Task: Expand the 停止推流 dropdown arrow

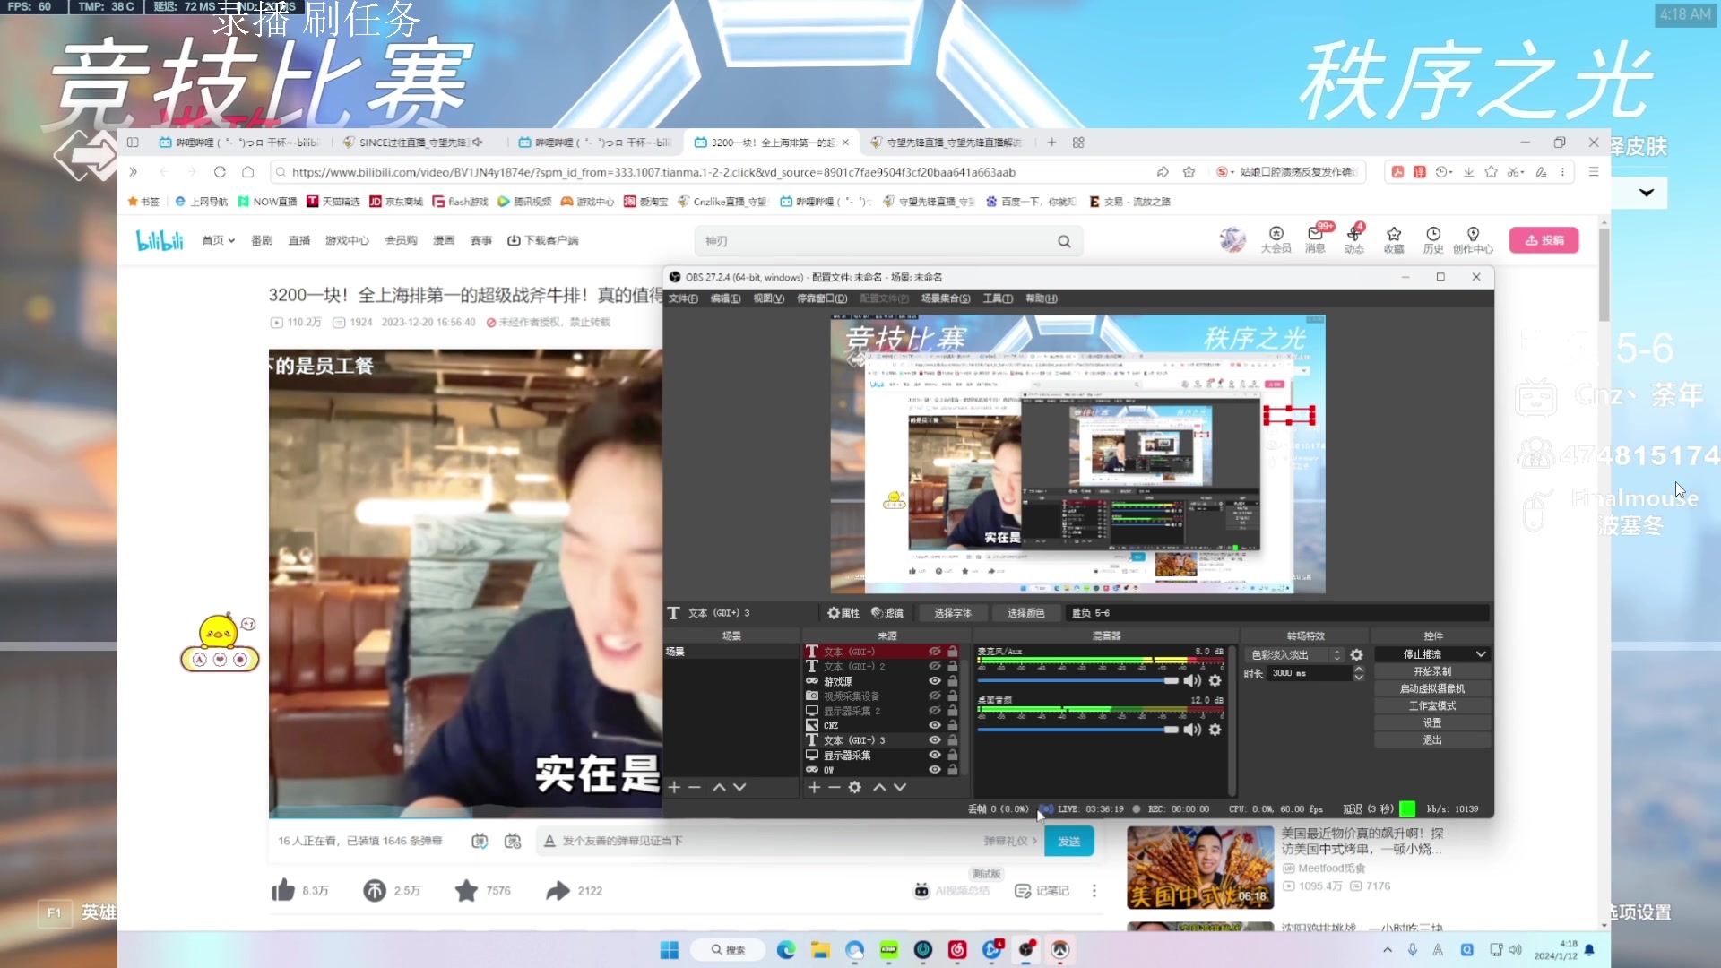Action: pyautogui.click(x=1481, y=654)
